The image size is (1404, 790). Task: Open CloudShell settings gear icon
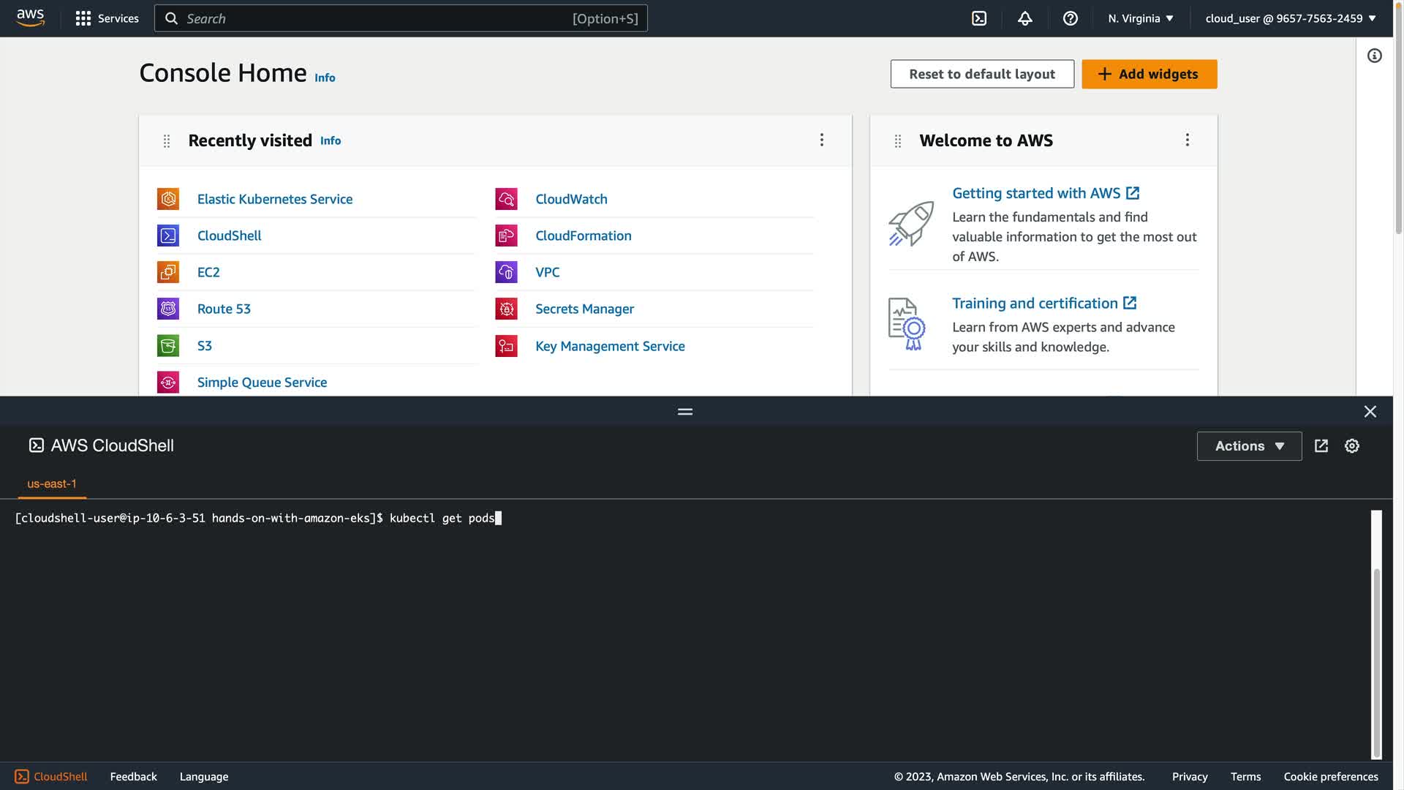pyautogui.click(x=1351, y=445)
